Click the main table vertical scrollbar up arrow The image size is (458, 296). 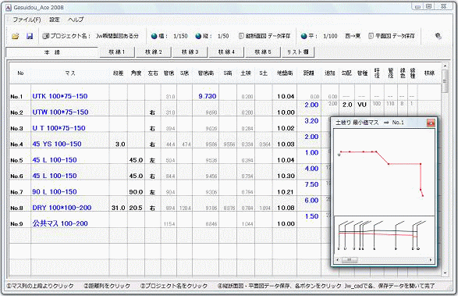point(446,66)
